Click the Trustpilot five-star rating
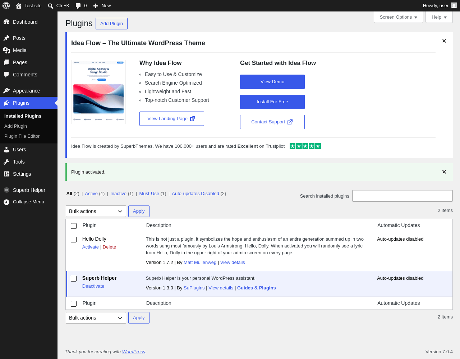 (305, 146)
